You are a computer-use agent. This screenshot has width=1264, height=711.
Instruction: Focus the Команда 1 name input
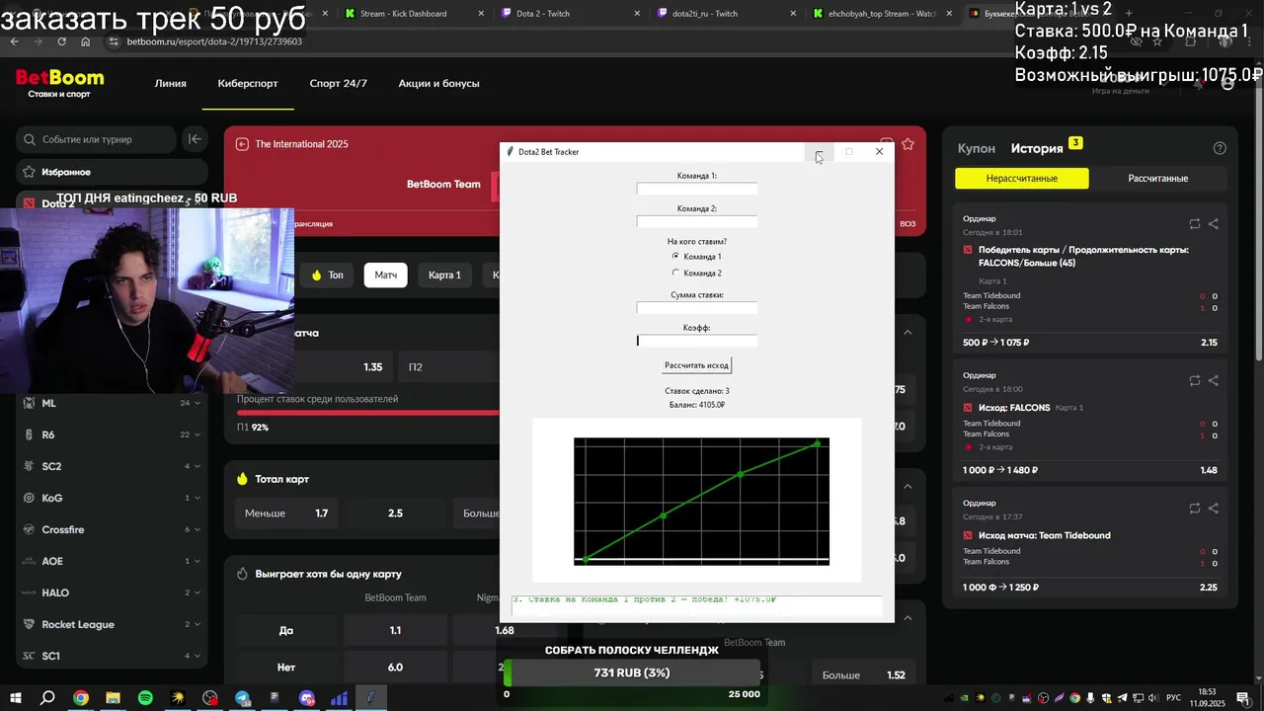pyautogui.click(x=697, y=189)
